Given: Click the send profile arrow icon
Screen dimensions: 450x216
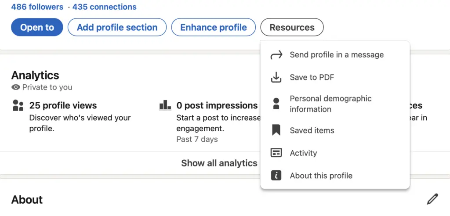Looking at the screenshot, I should tap(276, 55).
